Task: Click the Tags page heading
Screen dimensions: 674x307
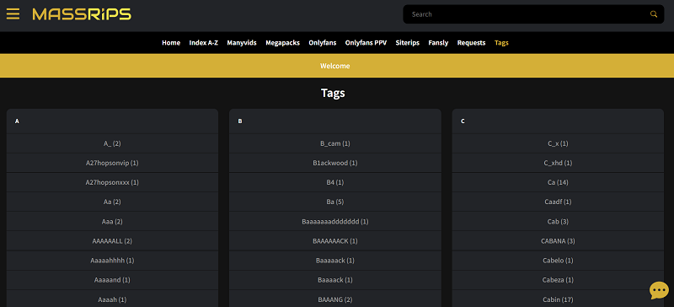Action: click(333, 93)
